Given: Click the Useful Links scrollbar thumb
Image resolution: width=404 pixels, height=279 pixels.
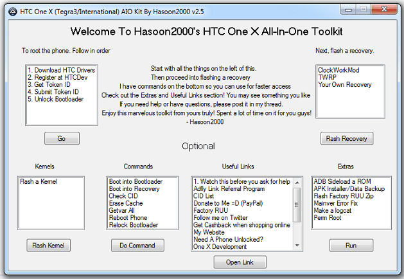Looking at the screenshot, I should click(297, 205).
